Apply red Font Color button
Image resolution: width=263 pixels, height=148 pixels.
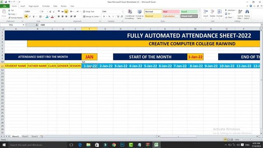[52, 16]
